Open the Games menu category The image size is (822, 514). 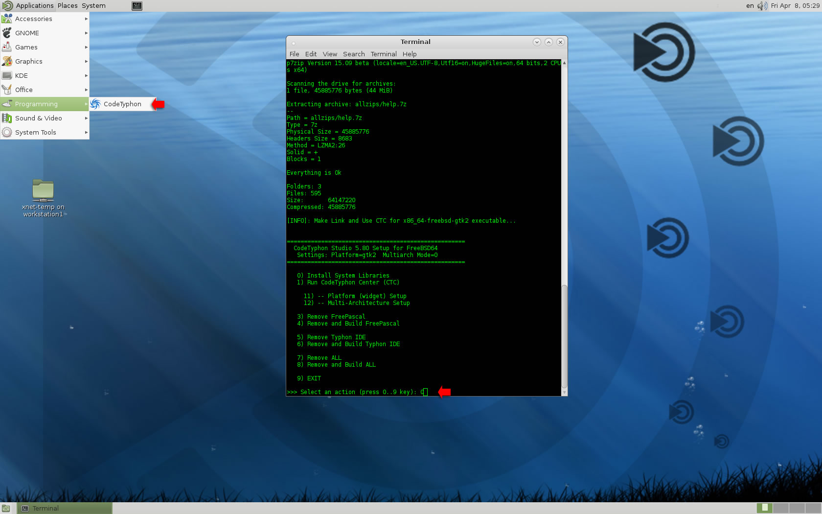pyautogui.click(x=45, y=47)
